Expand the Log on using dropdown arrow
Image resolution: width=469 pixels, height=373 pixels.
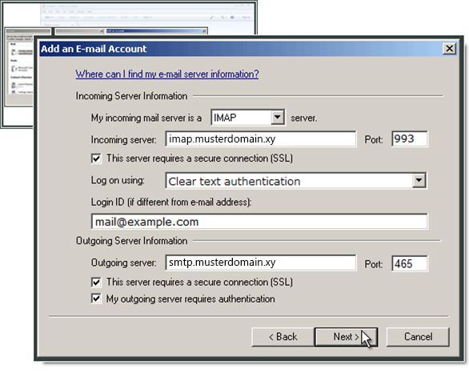coord(419,180)
